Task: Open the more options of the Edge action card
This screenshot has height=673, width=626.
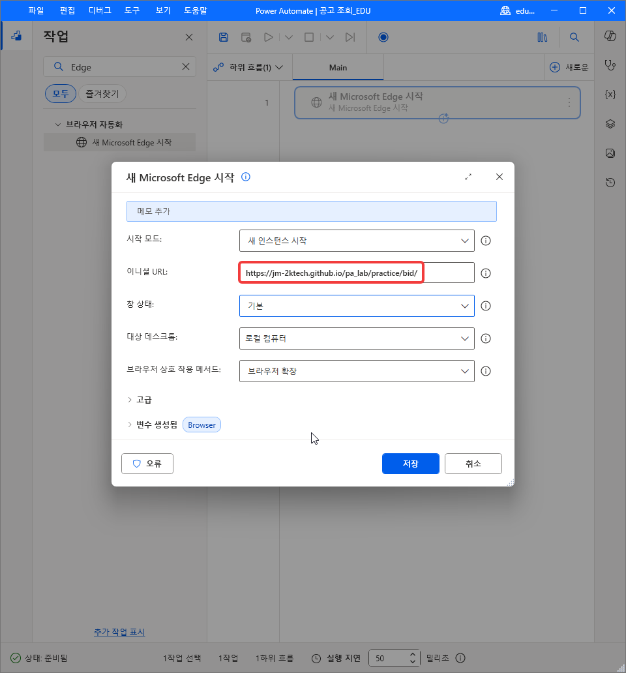Action: click(x=569, y=102)
